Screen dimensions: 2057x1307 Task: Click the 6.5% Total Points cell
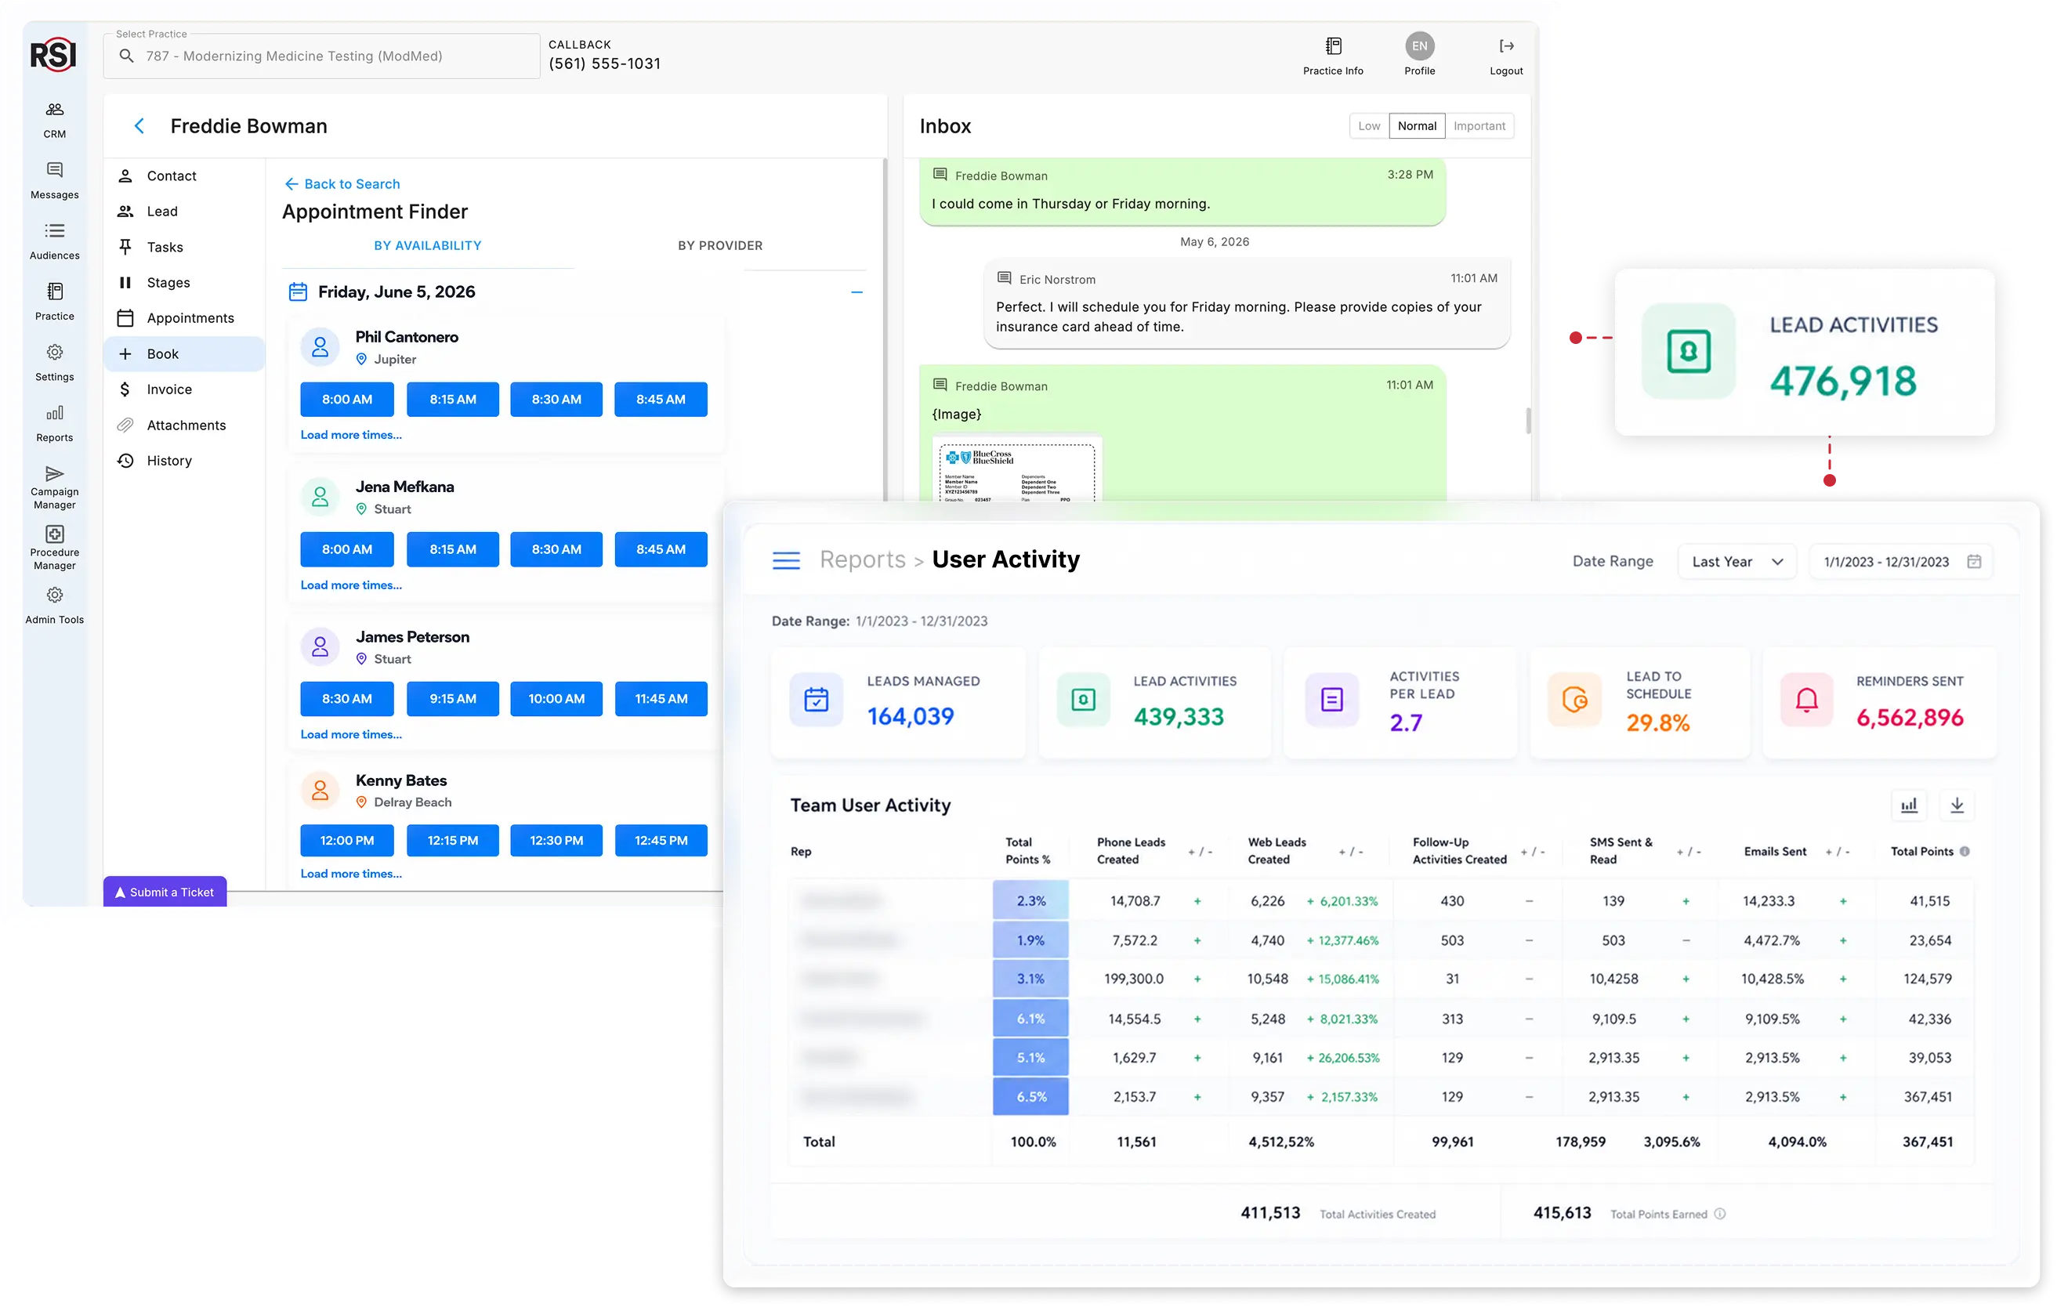coord(1030,1097)
